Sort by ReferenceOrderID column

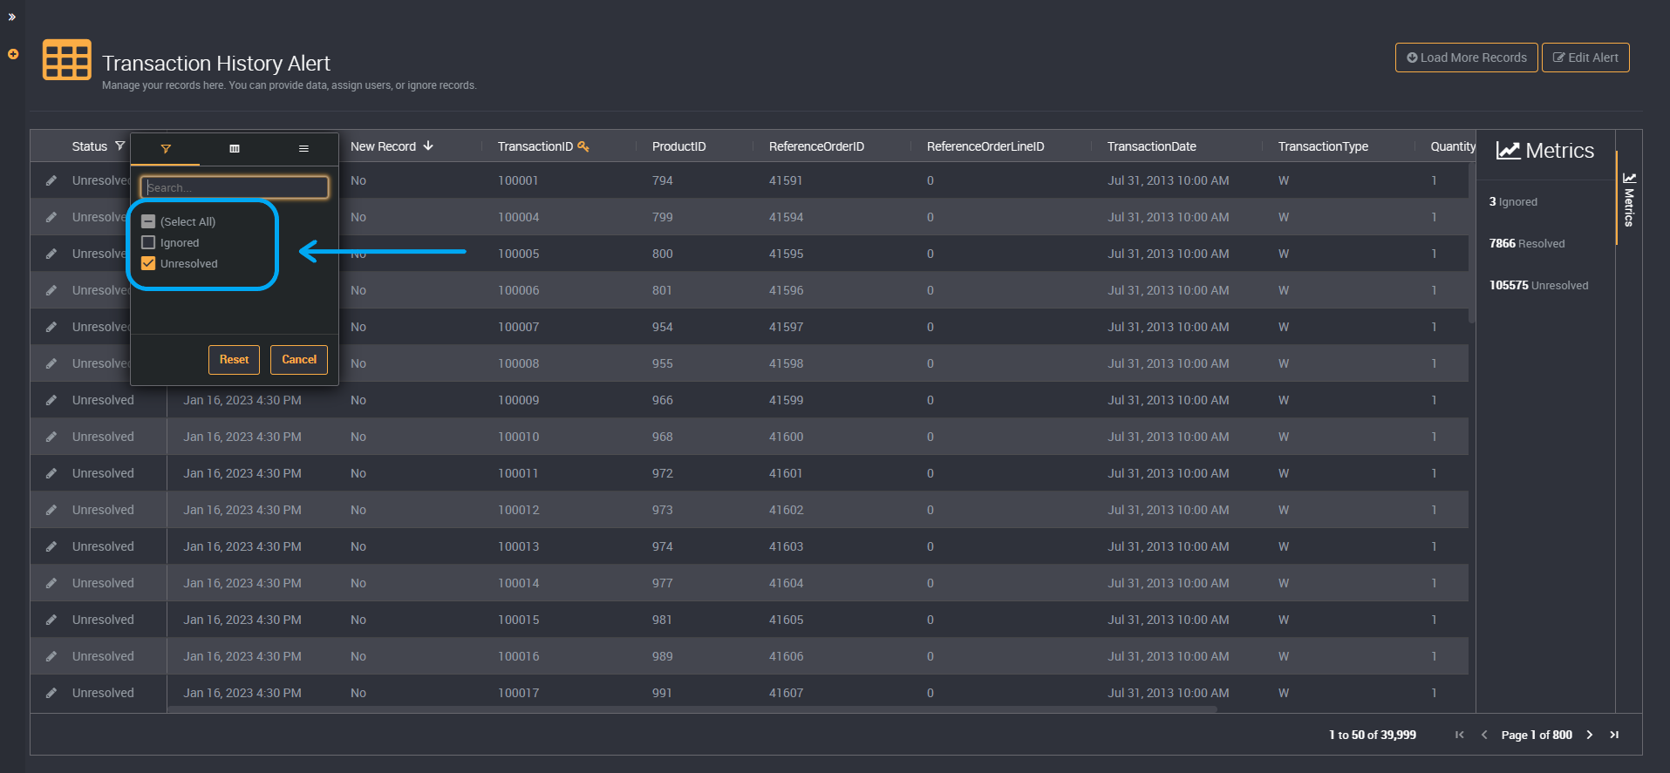(816, 146)
